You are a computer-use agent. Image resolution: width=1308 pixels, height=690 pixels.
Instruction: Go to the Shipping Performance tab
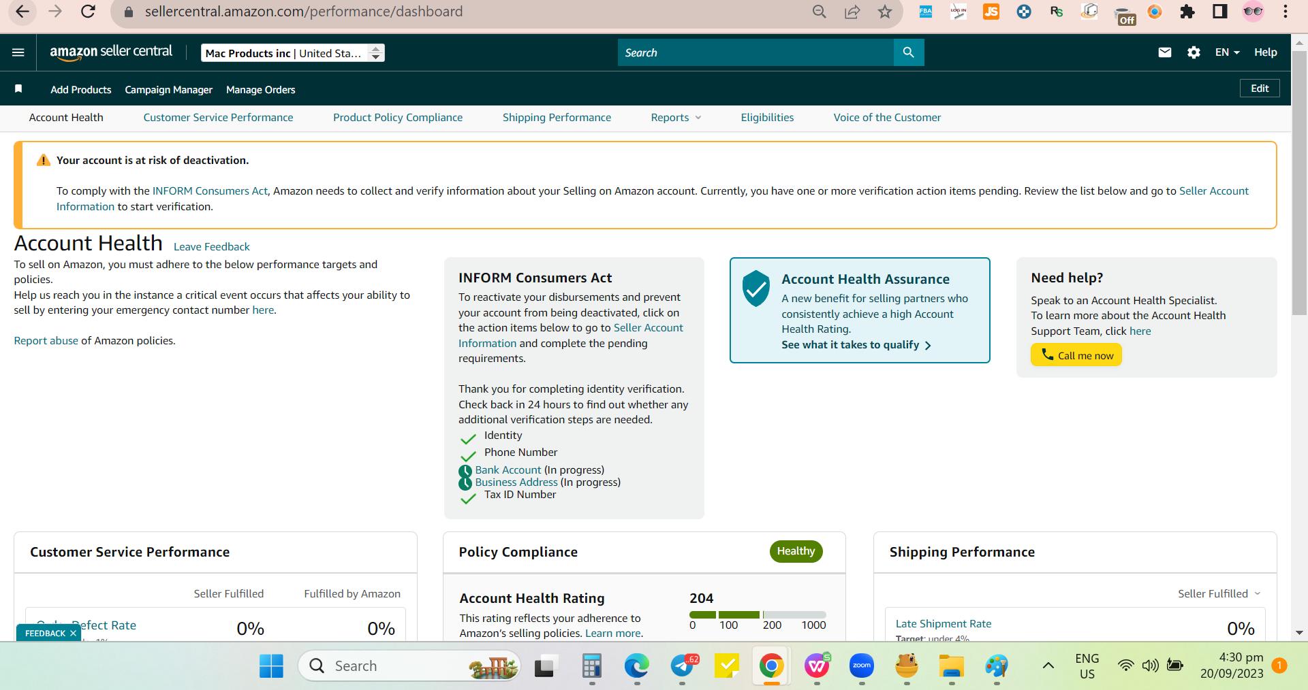(x=557, y=118)
